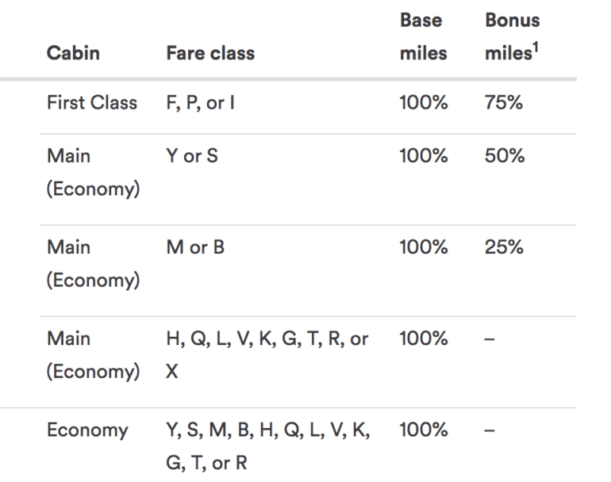Select the fare class list starting 'Y, S, M, B'
Screen dimensions: 611x482
tap(267, 446)
